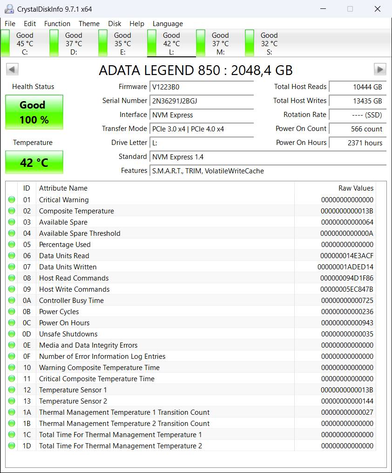The height and width of the screenshot is (473, 392).
Task: Click the Features field
Action: [x=268, y=171]
